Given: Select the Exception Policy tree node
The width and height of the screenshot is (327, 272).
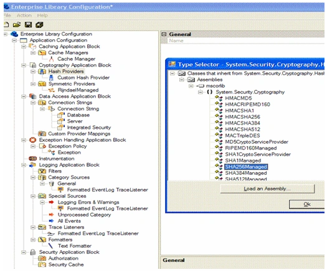Looking at the screenshot, I should coord(67,146).
